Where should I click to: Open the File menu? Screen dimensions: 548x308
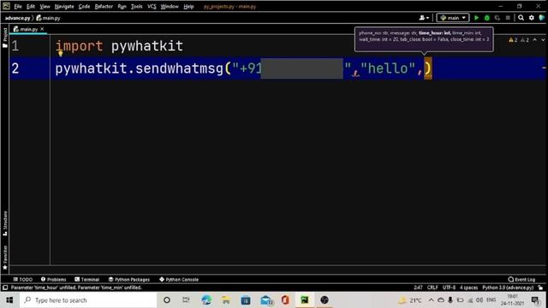pos(18,6)
